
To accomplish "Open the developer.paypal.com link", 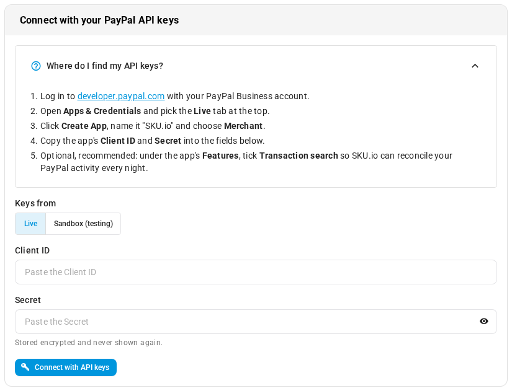I will tap(121, 96).
